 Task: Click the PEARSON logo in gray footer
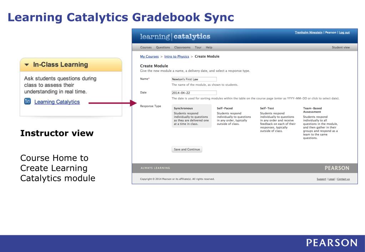337,168
